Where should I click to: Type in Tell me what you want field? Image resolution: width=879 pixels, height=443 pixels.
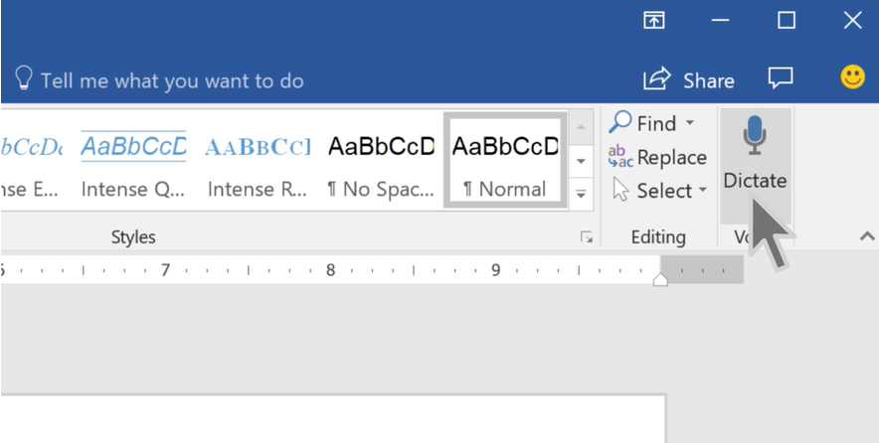[x=172, y=80]
